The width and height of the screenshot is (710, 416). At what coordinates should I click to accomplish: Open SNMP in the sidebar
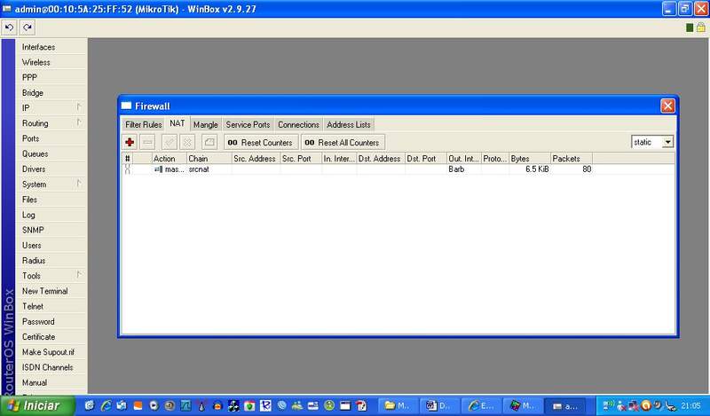[51, 230]
